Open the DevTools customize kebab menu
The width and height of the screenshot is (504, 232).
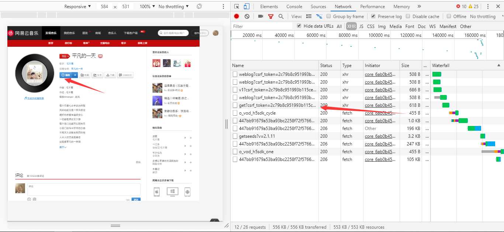pyautogui.click(x=488, y=7)
